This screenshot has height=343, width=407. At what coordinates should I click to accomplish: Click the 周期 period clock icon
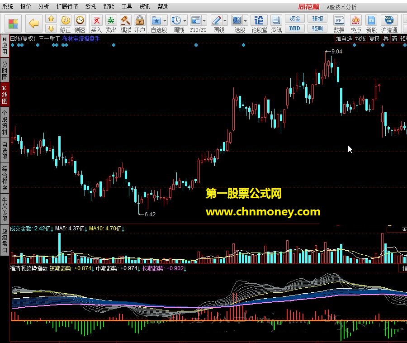176,20
